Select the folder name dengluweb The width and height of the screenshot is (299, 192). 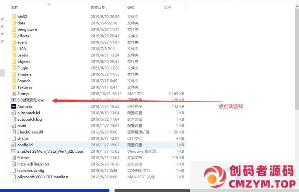coord(27,29)
